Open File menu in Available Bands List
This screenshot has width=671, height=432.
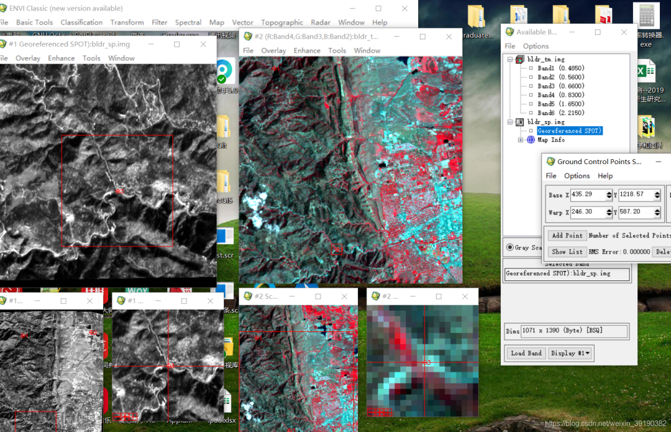tap(509, 46)
